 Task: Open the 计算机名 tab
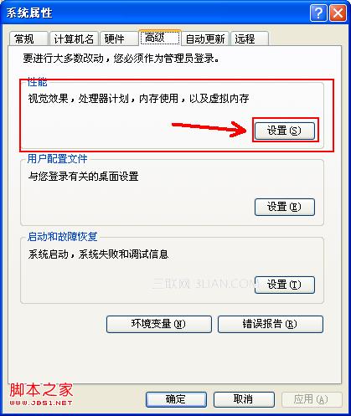pos(74,39)
